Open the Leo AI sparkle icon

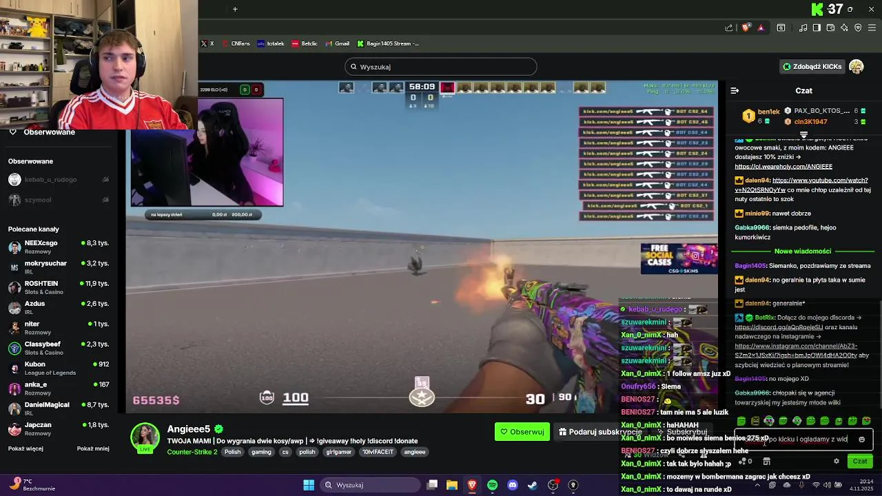844,28
